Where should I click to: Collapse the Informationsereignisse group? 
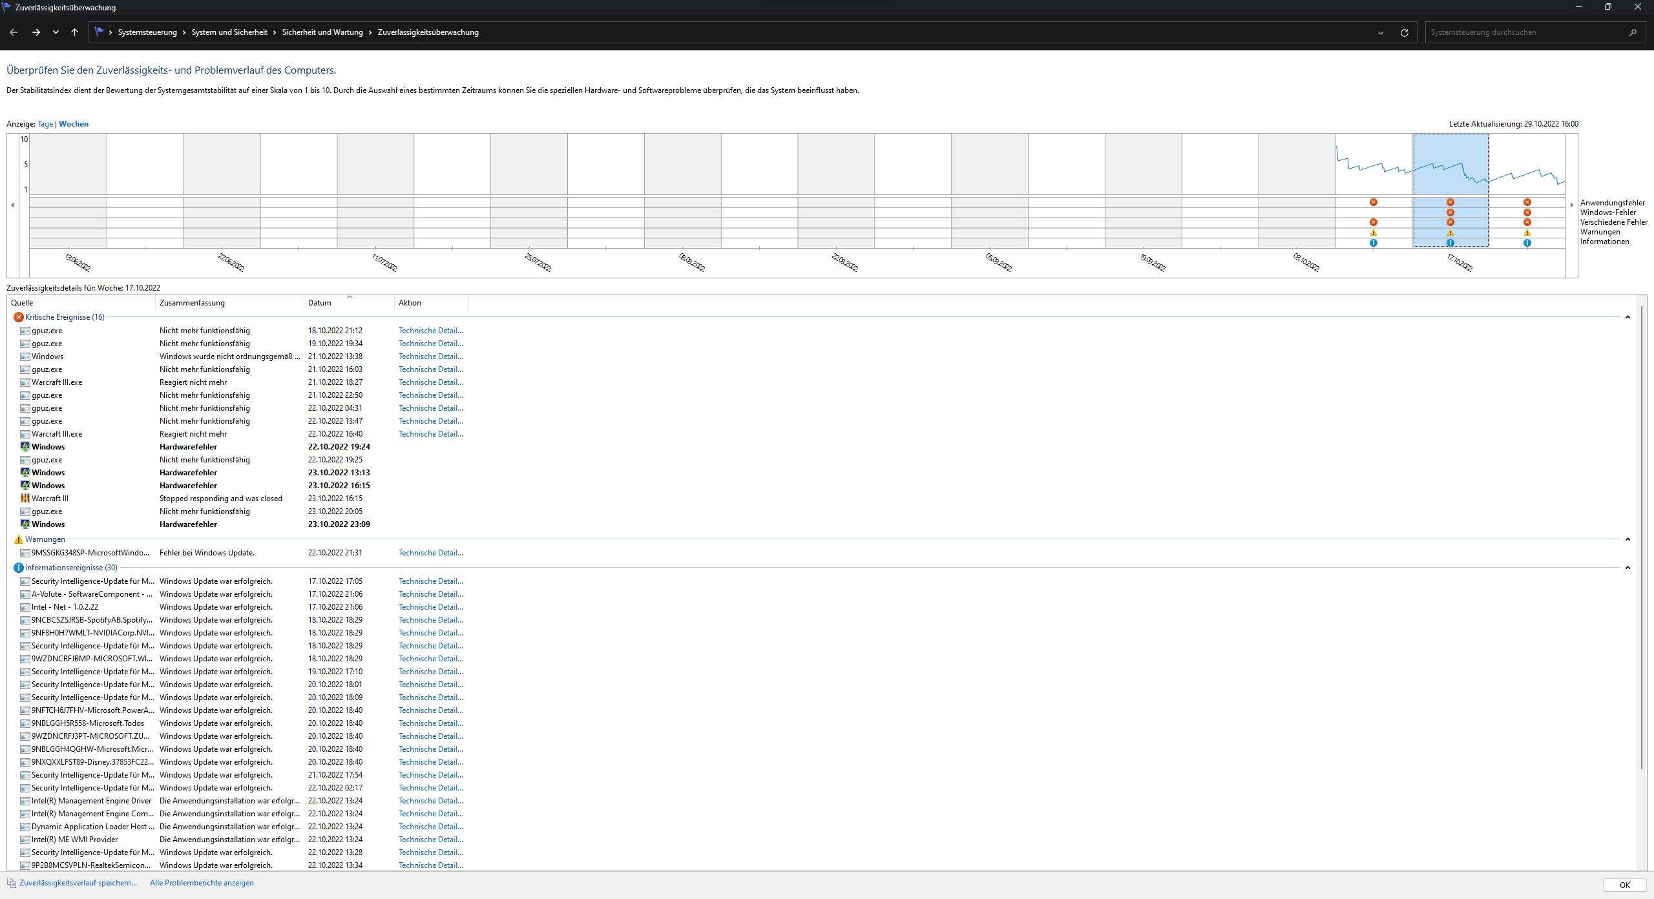tap(1628, 568)
